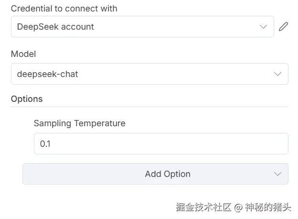Click the @ symbol in the watermark
Screen dimensions: 298x219
[x=238, y=207]
